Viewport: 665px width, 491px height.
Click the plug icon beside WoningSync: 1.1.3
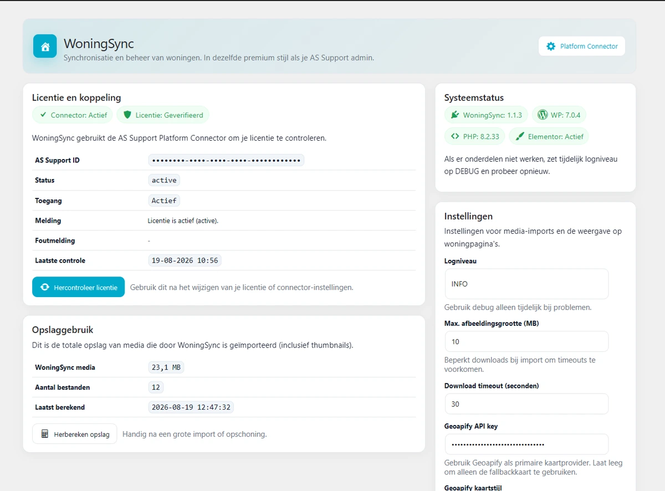coord(455,115)
